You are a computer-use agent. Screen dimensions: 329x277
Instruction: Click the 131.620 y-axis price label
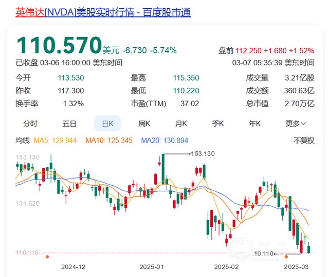(27, 203)
